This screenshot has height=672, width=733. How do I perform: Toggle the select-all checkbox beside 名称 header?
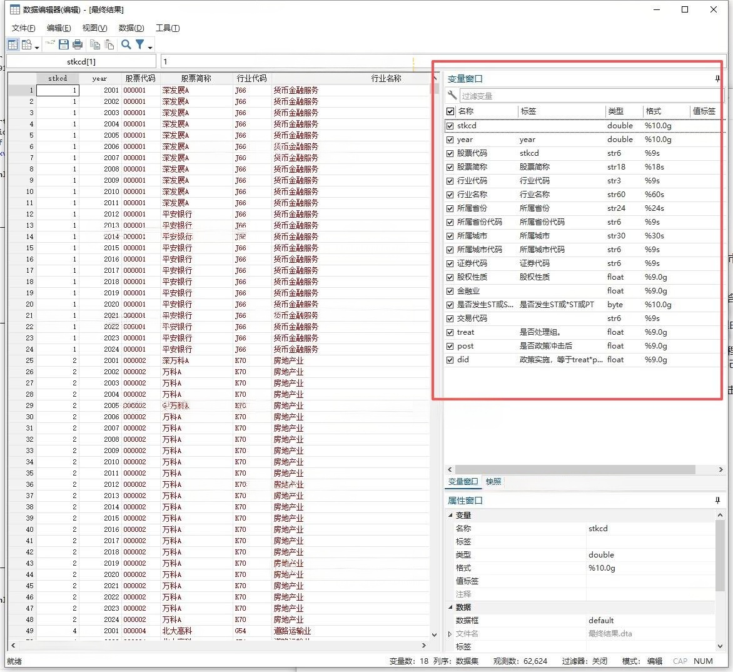coord(450,111)
